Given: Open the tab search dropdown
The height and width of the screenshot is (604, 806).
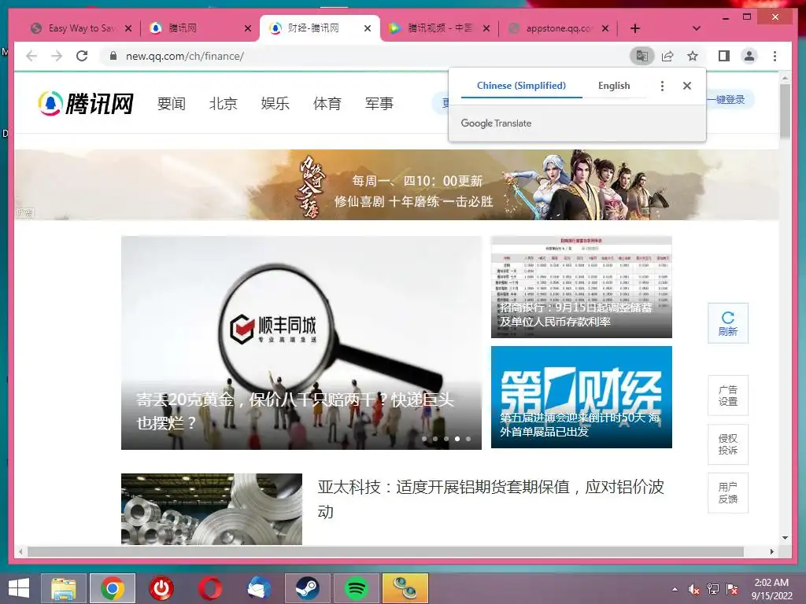Looking at the screenshot, I should coord(697,28).
